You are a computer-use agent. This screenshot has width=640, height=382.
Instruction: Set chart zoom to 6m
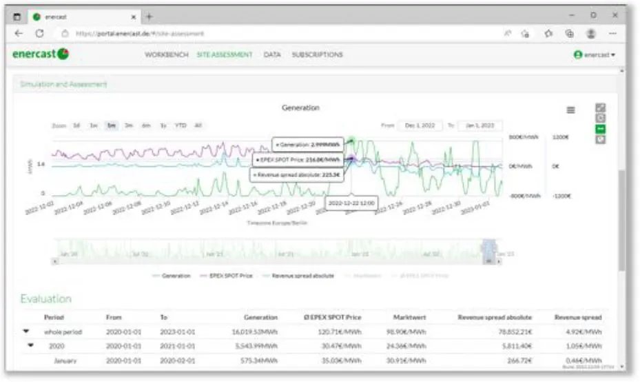tap(146, 125)
